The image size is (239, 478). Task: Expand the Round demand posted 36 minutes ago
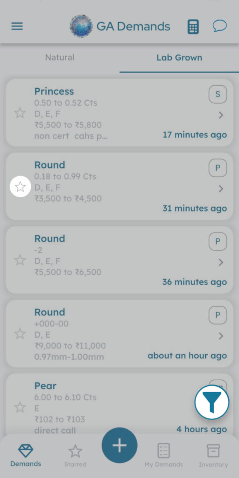coord(220,262)
